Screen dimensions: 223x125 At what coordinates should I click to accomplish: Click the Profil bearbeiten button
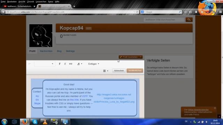coord(129,57)
